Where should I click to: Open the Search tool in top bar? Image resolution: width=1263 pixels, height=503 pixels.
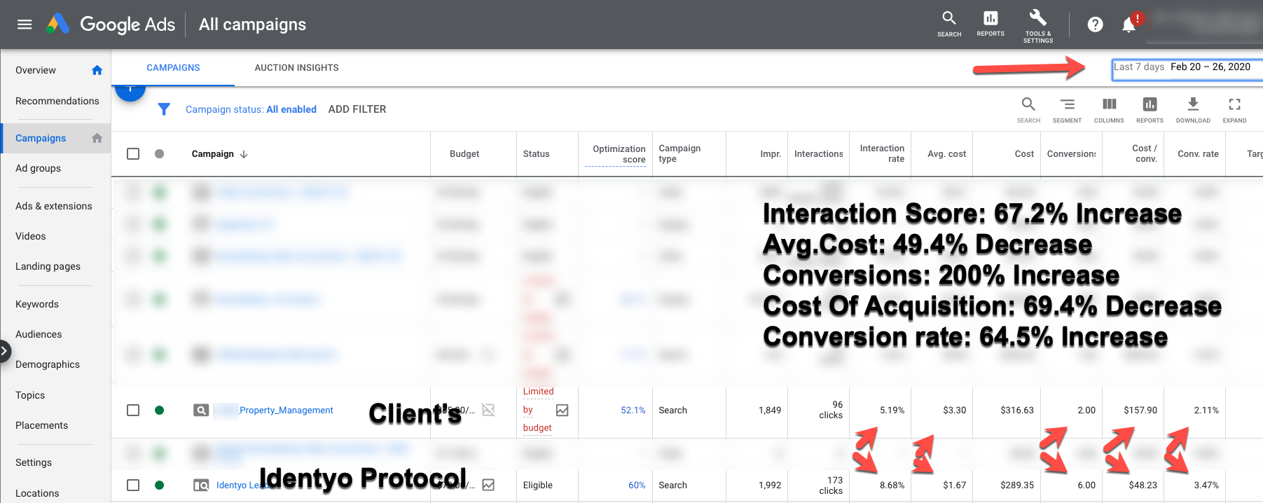coord(949,24)
